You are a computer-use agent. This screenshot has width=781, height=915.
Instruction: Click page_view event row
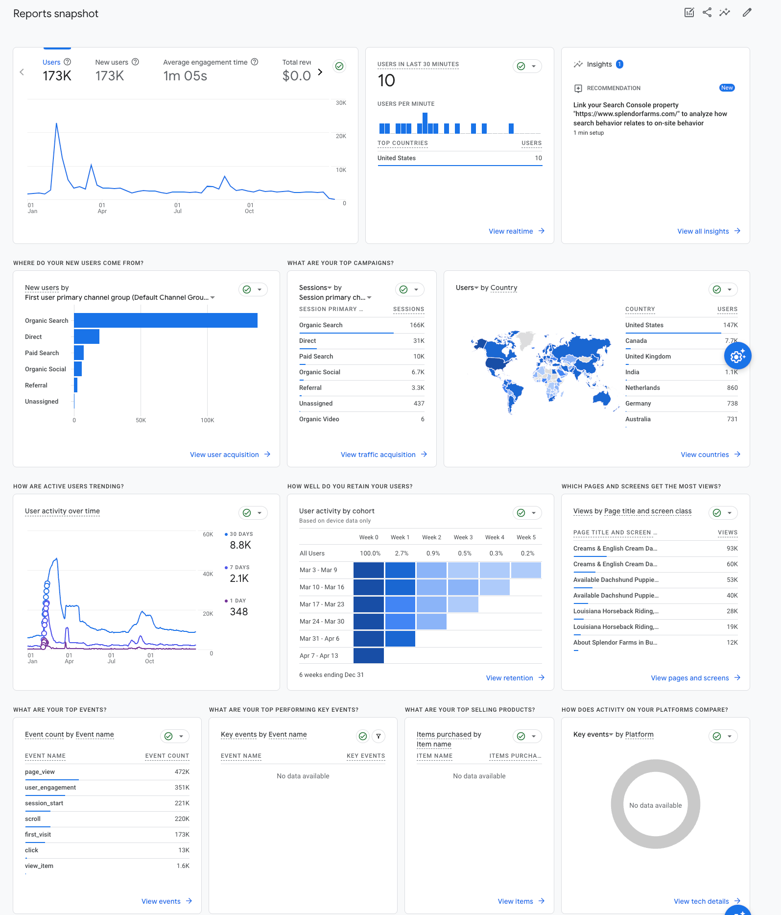pyautogui.click(x=107, y=772)
